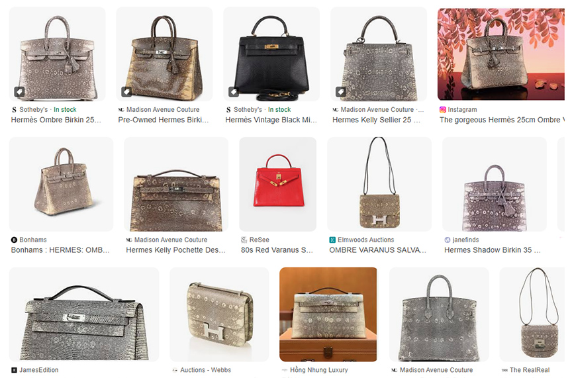572x378 pixels.
Task: Select the Instagram pink background Birkin photo
Action: [x=501, y=54]
